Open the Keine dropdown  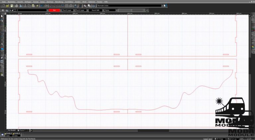[111, 10]
